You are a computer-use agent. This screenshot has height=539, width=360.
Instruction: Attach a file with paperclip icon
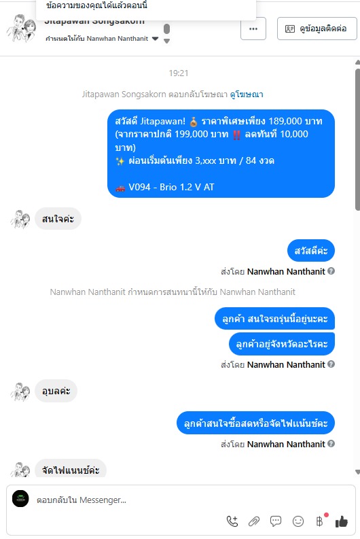point(254,521)
